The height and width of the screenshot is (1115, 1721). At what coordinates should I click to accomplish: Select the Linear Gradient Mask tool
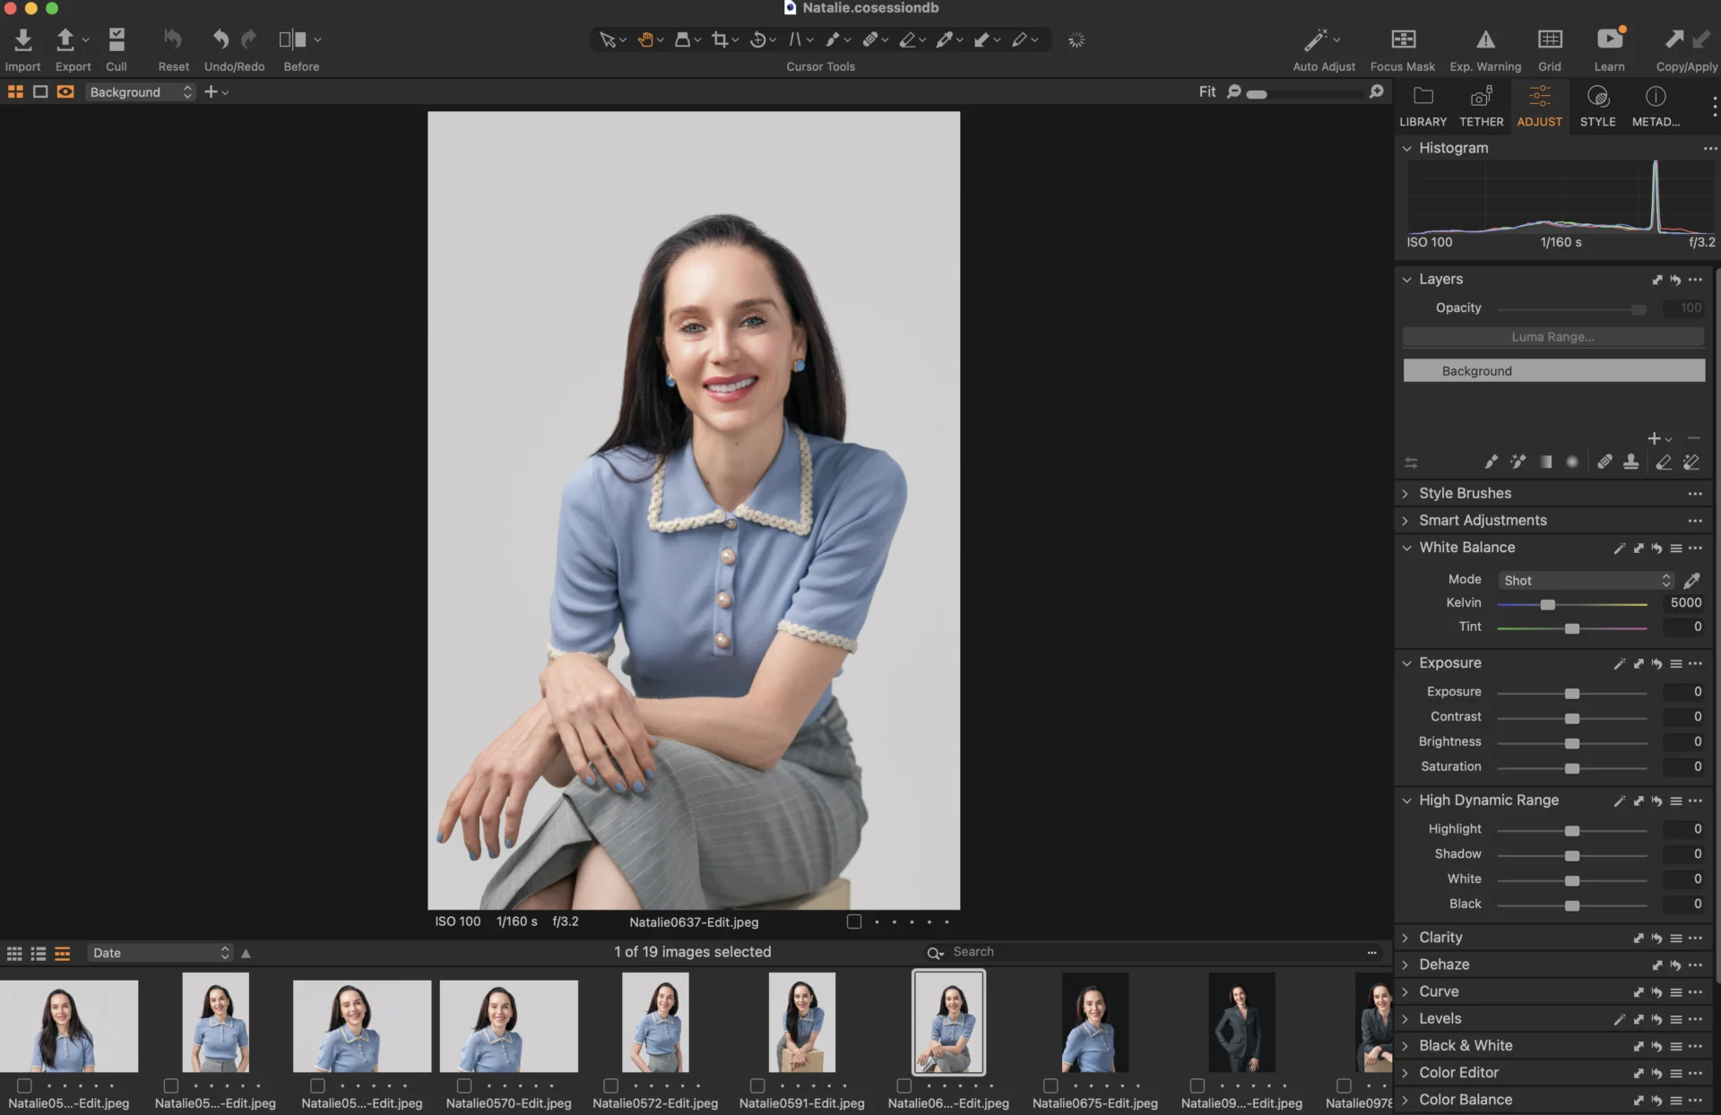[x=1545, y=462]
